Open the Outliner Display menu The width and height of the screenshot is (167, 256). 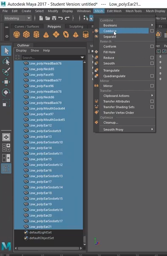tap(21, 50)
